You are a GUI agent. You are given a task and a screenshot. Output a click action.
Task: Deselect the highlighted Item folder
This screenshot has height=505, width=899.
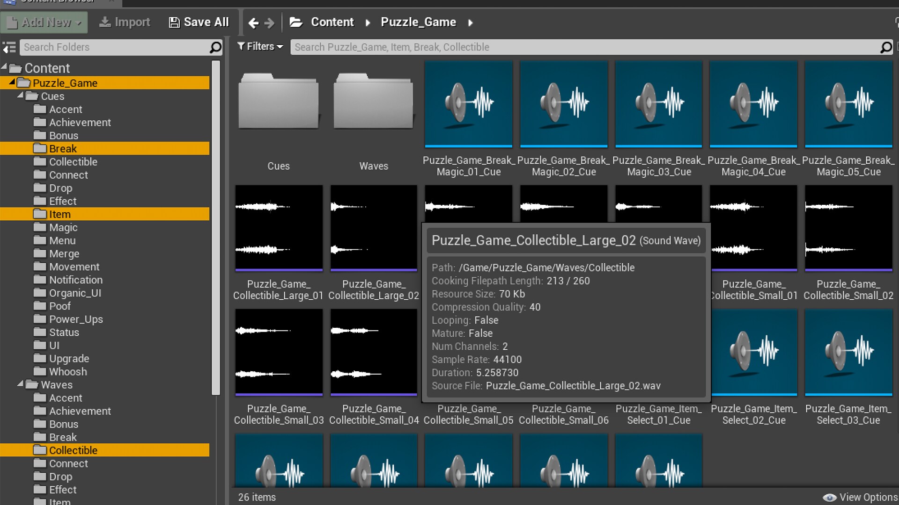tap(59, 214)
